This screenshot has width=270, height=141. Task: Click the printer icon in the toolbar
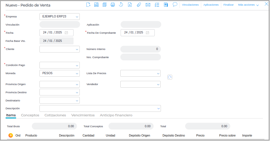click(x=113, y=4)
